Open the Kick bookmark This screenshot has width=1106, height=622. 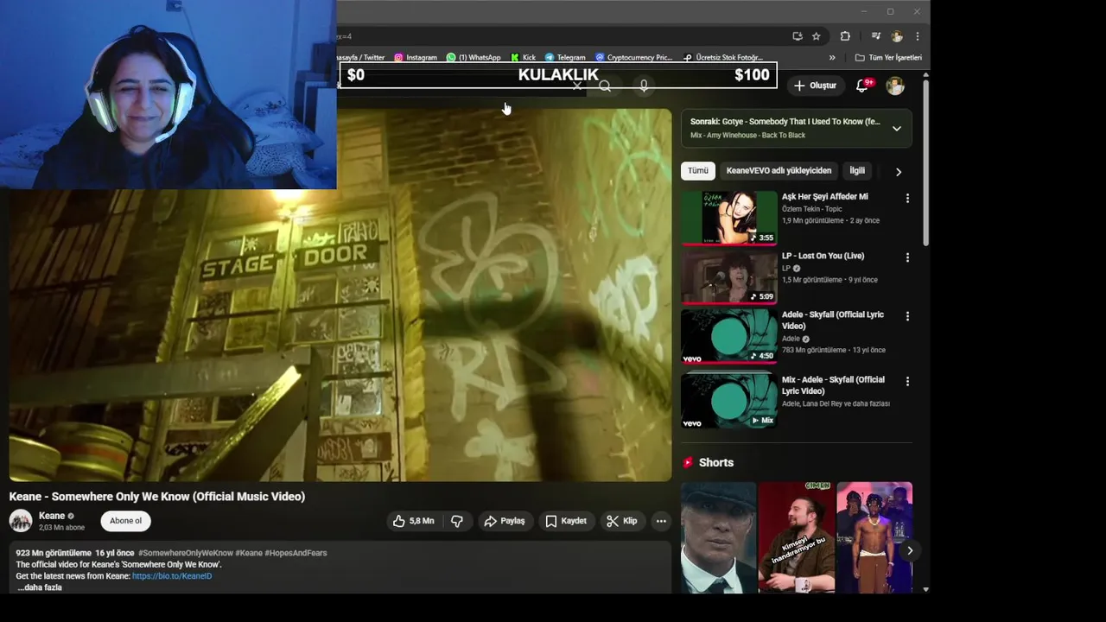[x=523, y=58]
